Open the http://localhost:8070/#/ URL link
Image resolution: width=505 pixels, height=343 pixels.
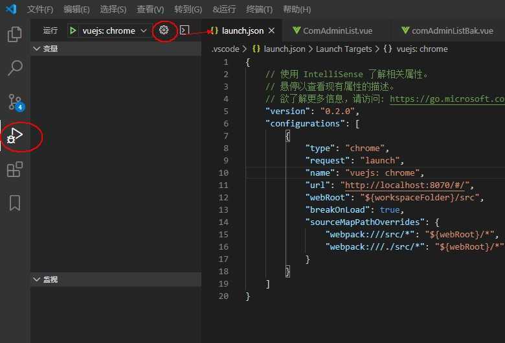pyautogui.click(x=405, y=185)
